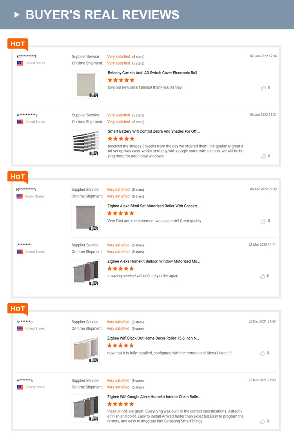The image size is (294, 445).
Task: Open 'Smart Battery Wifi Control Zebra' product link
Action: click(154, 132)
